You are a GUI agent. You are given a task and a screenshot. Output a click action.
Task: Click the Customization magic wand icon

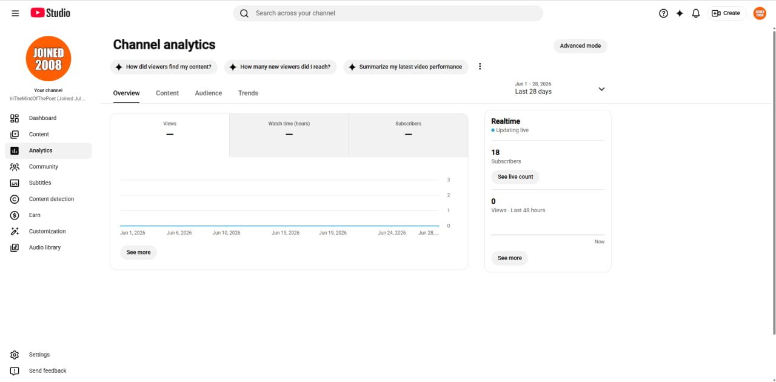(x=15, y=232)
